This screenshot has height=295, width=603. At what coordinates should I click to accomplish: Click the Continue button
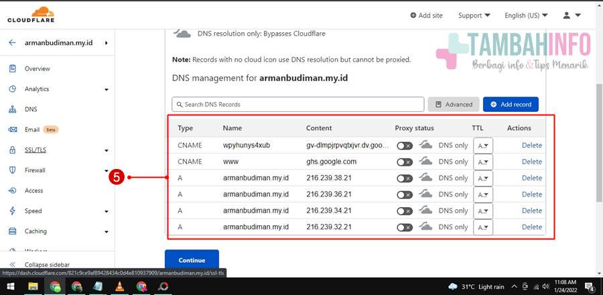click(192, 260)
